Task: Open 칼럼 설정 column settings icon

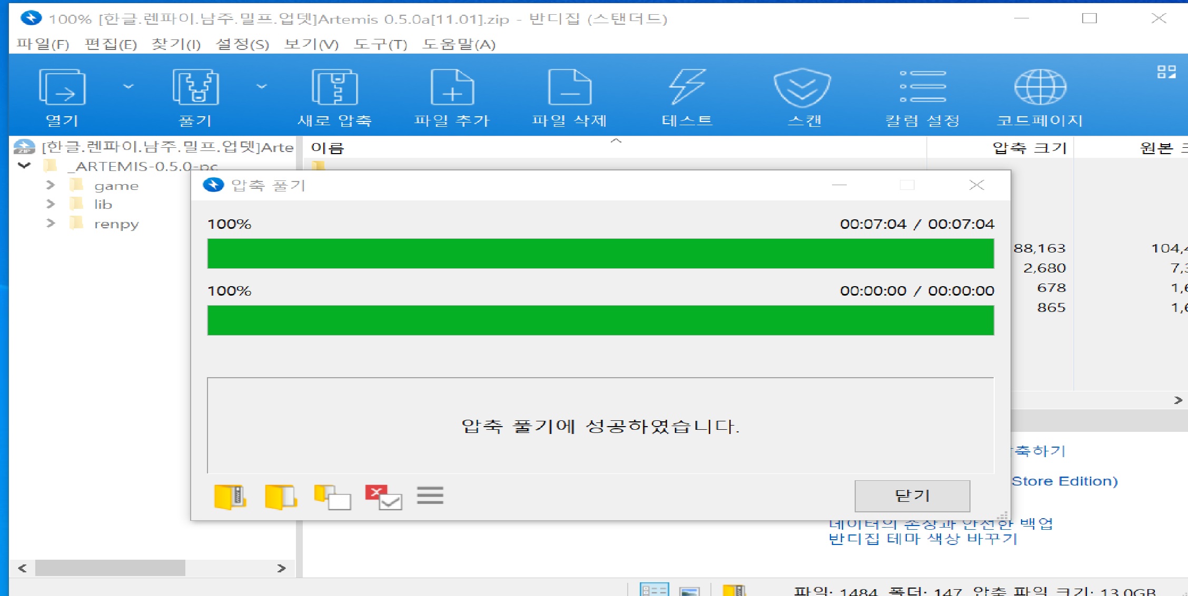Action: (923, 86)
